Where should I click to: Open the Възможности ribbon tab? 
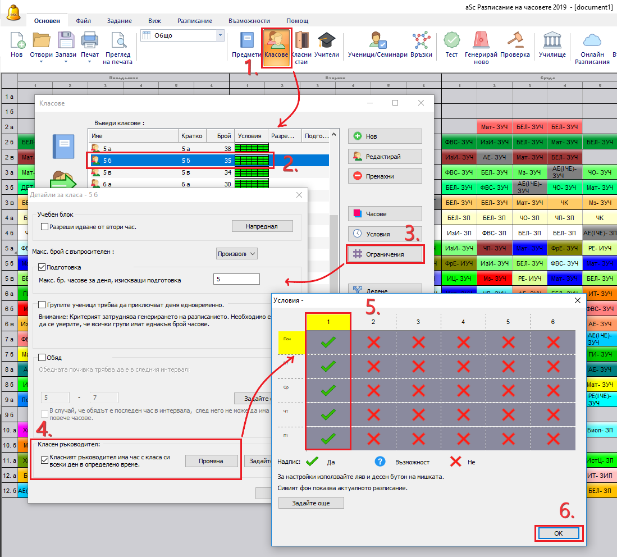[x=249, y=21]
